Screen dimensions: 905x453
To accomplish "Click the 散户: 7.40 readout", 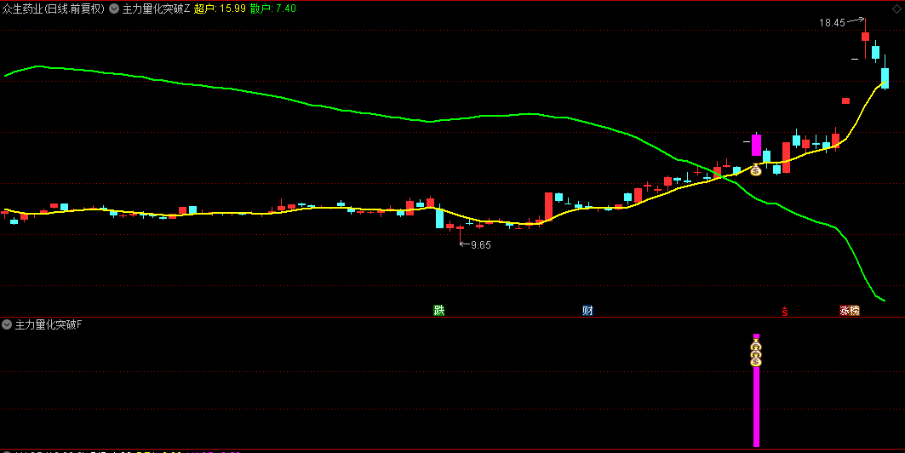I will (x=273, y=9).
